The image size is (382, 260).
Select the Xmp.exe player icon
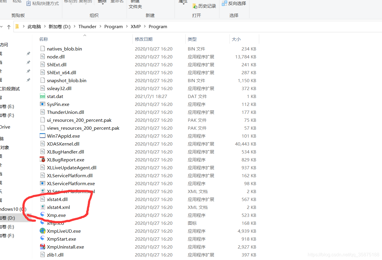click(43, 215)
